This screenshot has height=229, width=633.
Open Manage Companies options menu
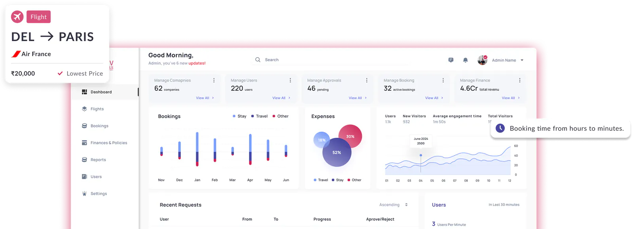point(214,80)
